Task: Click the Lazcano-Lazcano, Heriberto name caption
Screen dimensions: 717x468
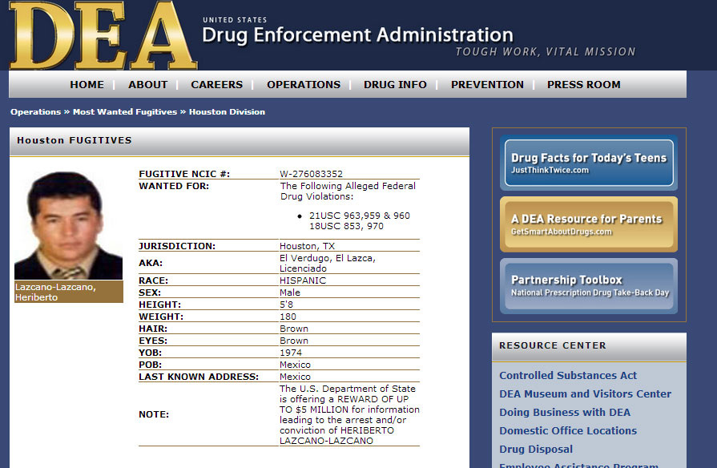Action: (69, 292)
